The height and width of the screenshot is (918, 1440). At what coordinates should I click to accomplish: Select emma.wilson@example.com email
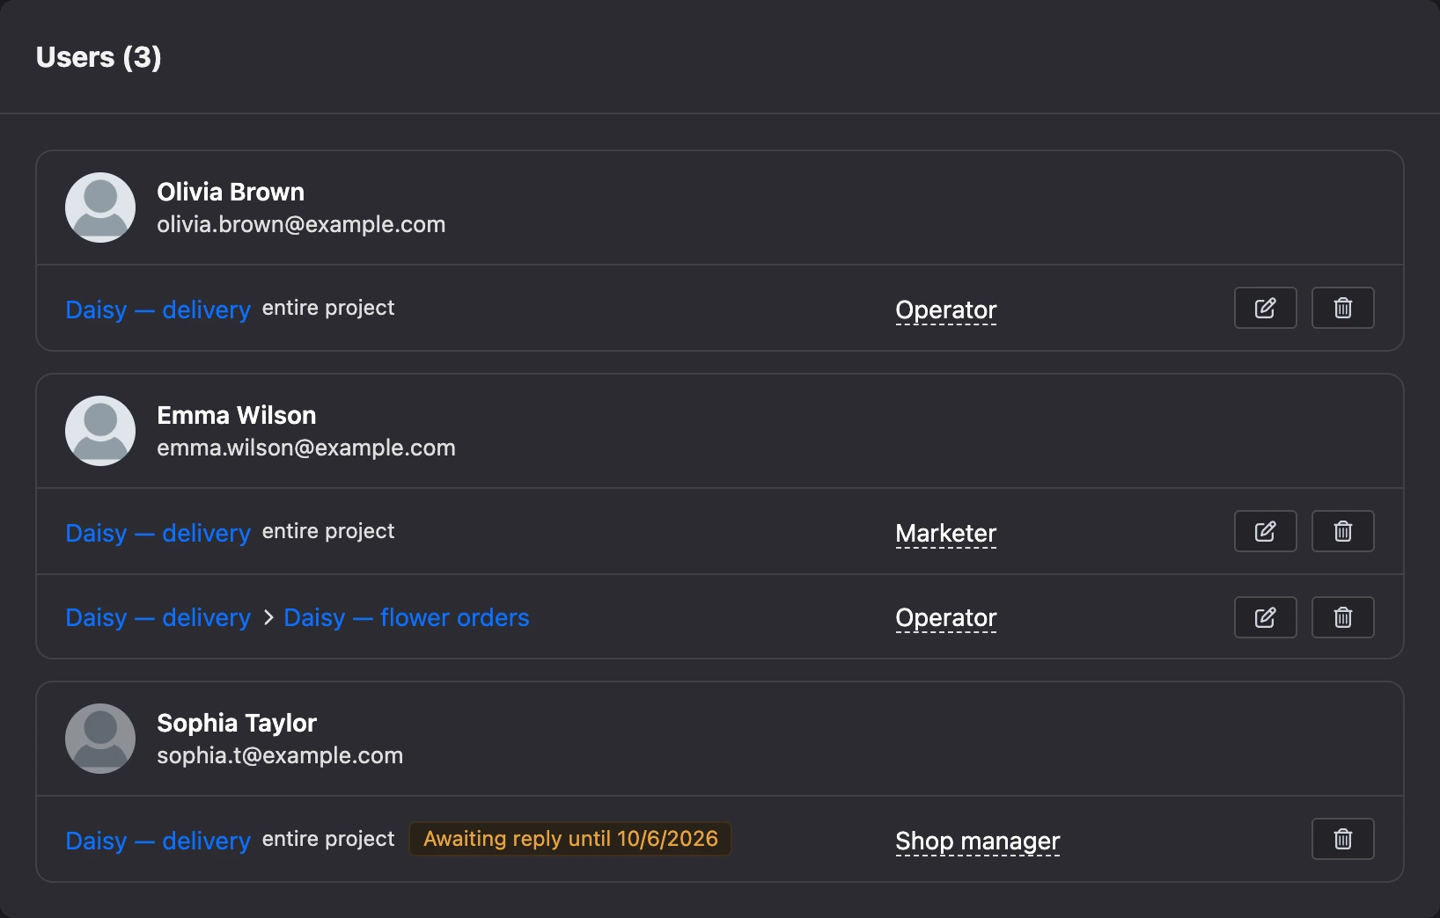(306, 448)
